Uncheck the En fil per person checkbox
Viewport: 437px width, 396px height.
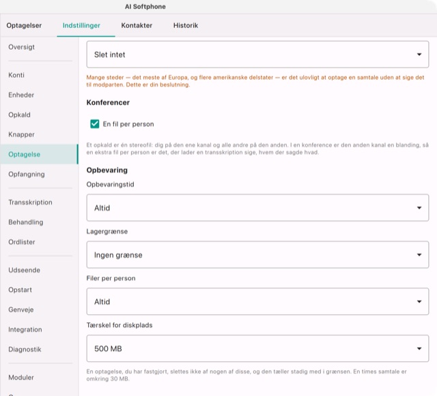(x=95, y=124)
